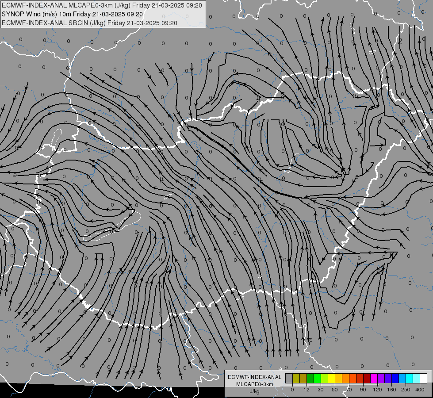Image resolution: width=433 pixels, height=398 pixels.
Task: Select the bright green legend swatch
Action: pos(318,378)
